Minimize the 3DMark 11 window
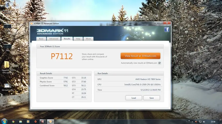 pos(156,23)
